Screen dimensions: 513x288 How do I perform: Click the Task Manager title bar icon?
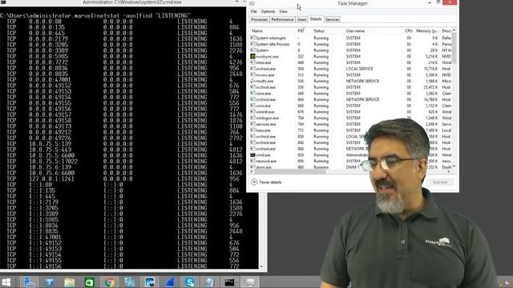pyautogui.click(x=252, y=3)
